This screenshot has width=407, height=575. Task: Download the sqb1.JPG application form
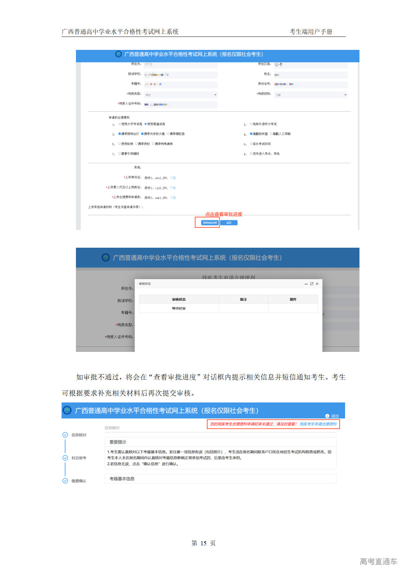click(x=173, y=198)
